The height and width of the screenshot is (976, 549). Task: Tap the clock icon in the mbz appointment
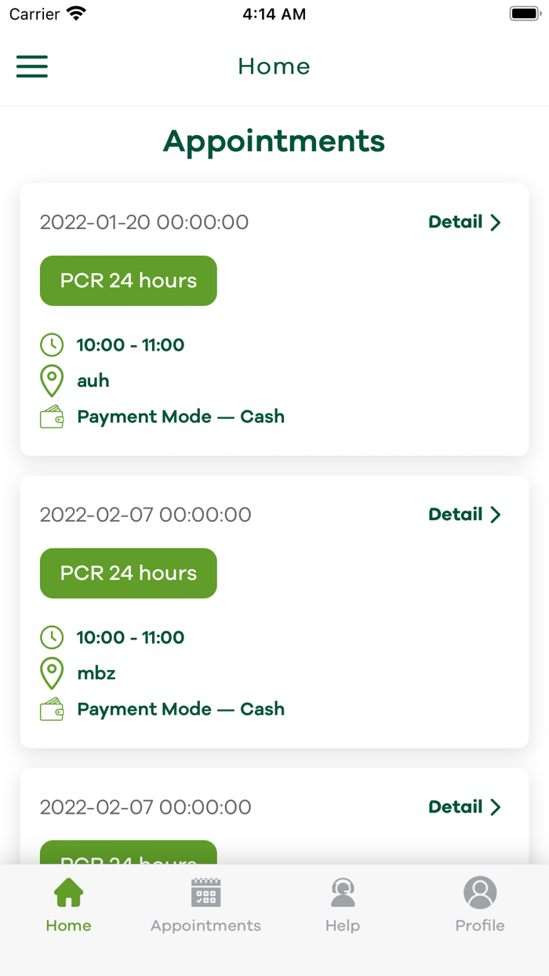click(x=52, y=637)
